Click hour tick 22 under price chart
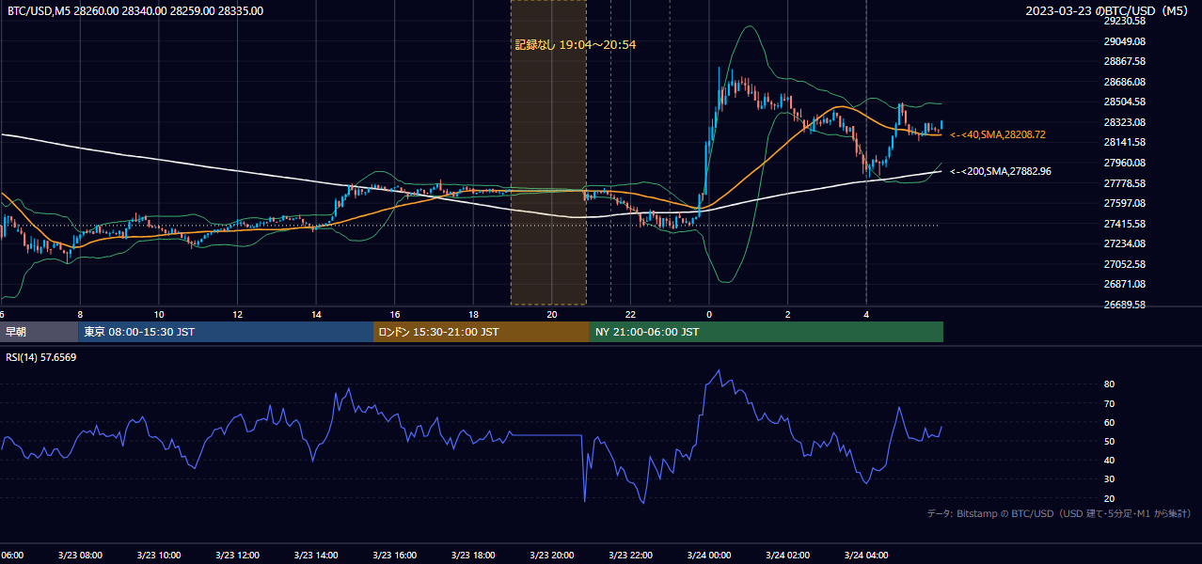The image size is (1202, 564). click(x=630, y=314)
